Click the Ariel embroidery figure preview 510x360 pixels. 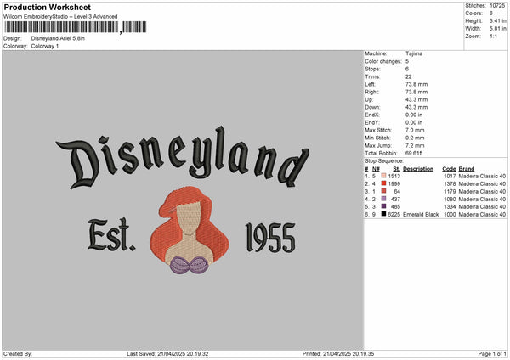click(190, 230)
